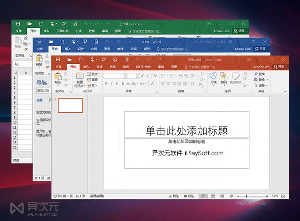
Task: Switch to References (引用) tab in the Word window
Action: pyautogui.click(x=107, y=49)
